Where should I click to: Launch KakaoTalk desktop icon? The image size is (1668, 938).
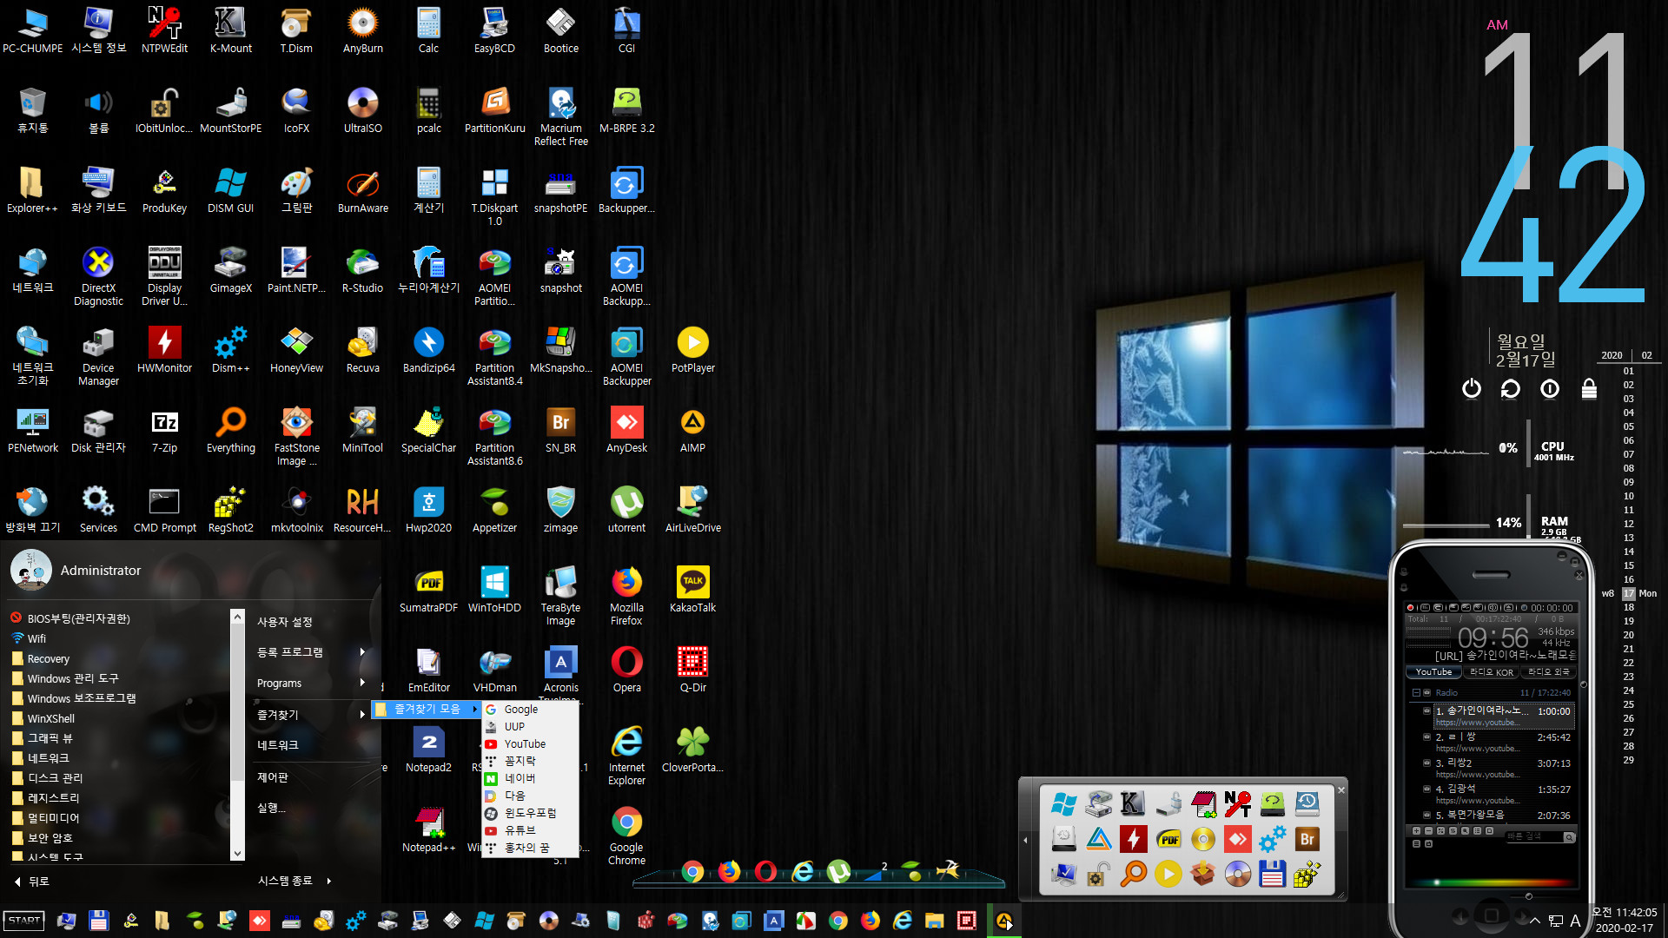(x=692, y=589)
